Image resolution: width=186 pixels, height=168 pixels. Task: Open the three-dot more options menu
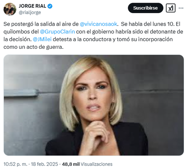pyautogui.click(x=181, y=8)
